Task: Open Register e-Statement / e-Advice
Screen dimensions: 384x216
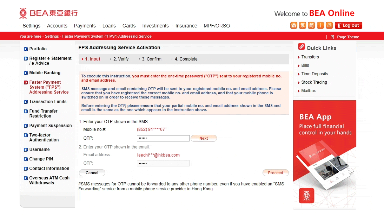Action: [x=50, y=61]
